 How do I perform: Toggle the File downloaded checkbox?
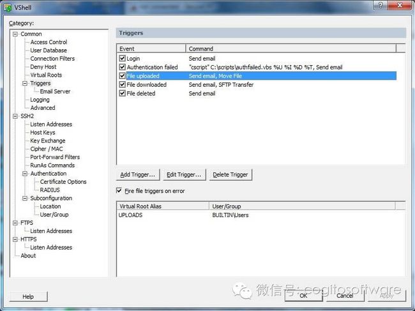122,84
